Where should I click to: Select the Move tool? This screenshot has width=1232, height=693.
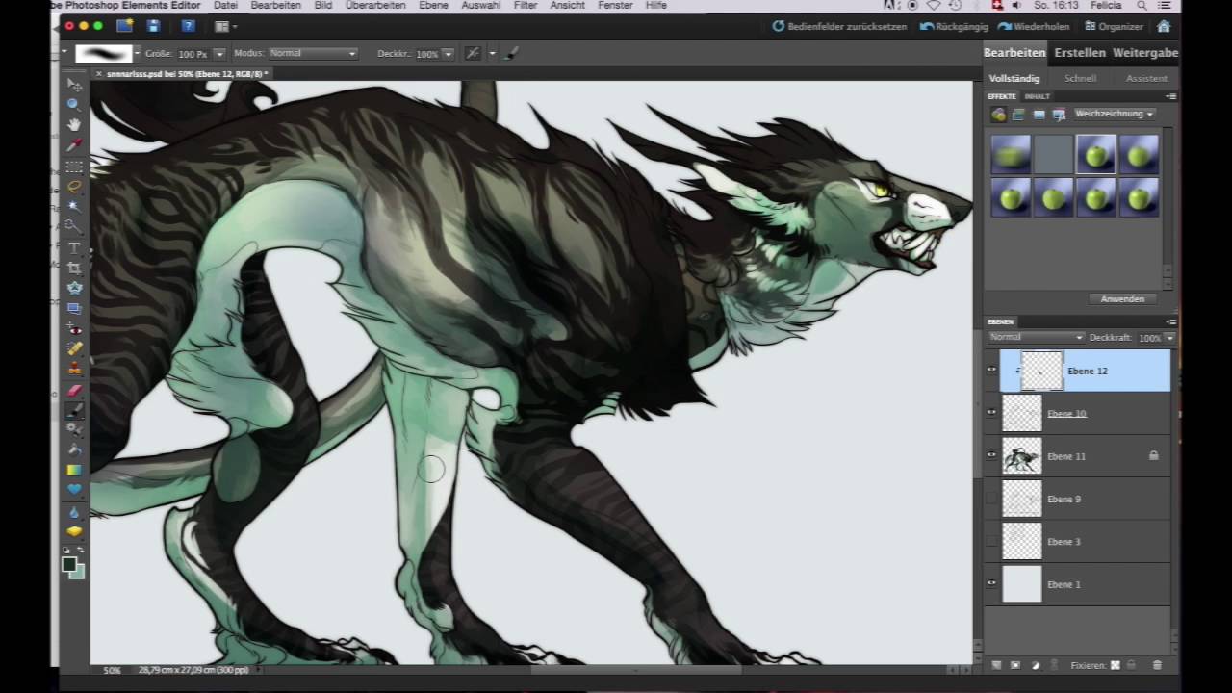point(74,85)
